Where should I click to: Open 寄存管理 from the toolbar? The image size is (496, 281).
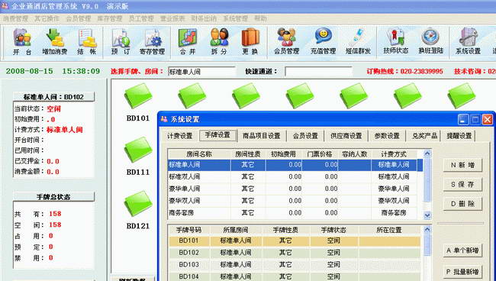(152, 42)
